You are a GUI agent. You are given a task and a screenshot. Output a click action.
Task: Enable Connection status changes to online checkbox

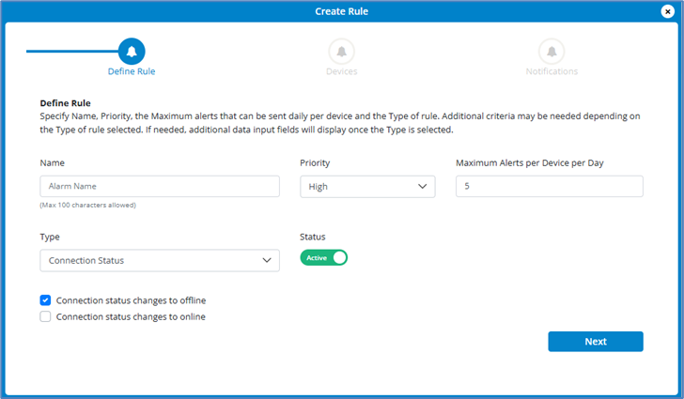[46, 317]
